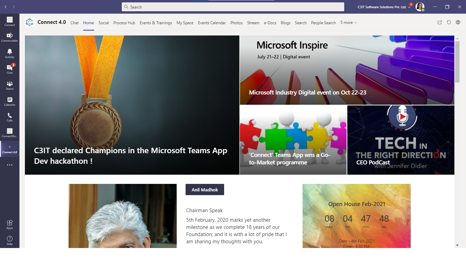This screenshot has width=466, height=262.
Task: Open the Search tab in app bar
Action: tap(301, 23)
